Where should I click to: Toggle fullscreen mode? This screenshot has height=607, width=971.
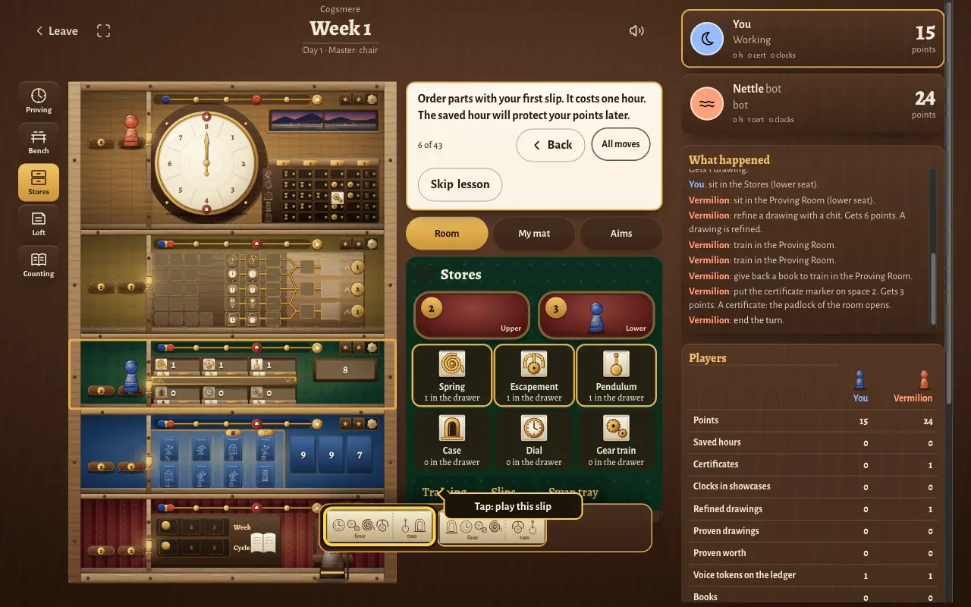[104, 31]
